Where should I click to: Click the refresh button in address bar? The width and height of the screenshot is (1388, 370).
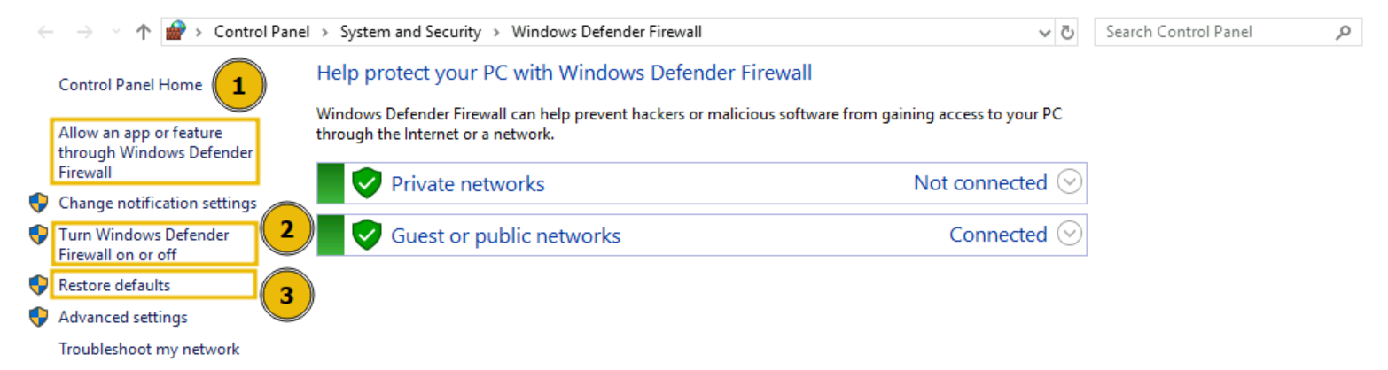(1068, 32)
